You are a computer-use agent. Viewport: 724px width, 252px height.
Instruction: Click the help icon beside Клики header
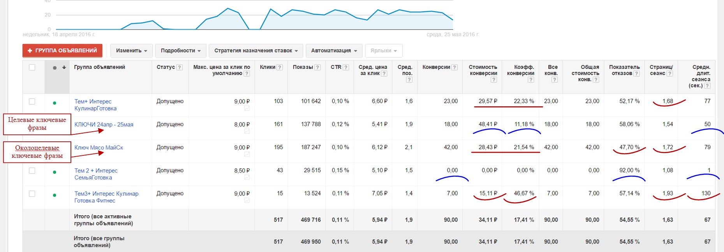tap(280, 67)
